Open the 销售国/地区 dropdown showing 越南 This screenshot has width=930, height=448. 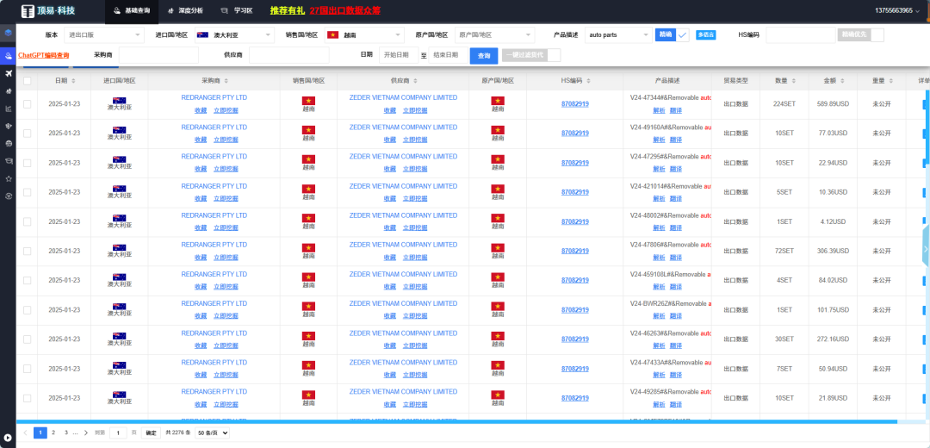[x=364, y=35]
